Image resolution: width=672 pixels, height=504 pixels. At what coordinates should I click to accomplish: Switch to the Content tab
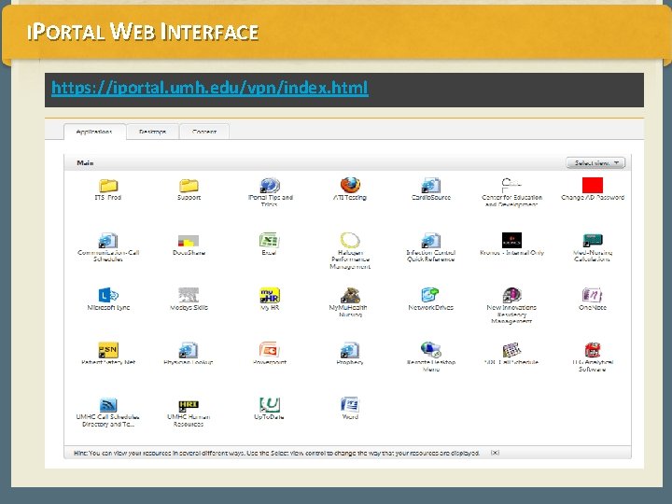tap(204, 132)
